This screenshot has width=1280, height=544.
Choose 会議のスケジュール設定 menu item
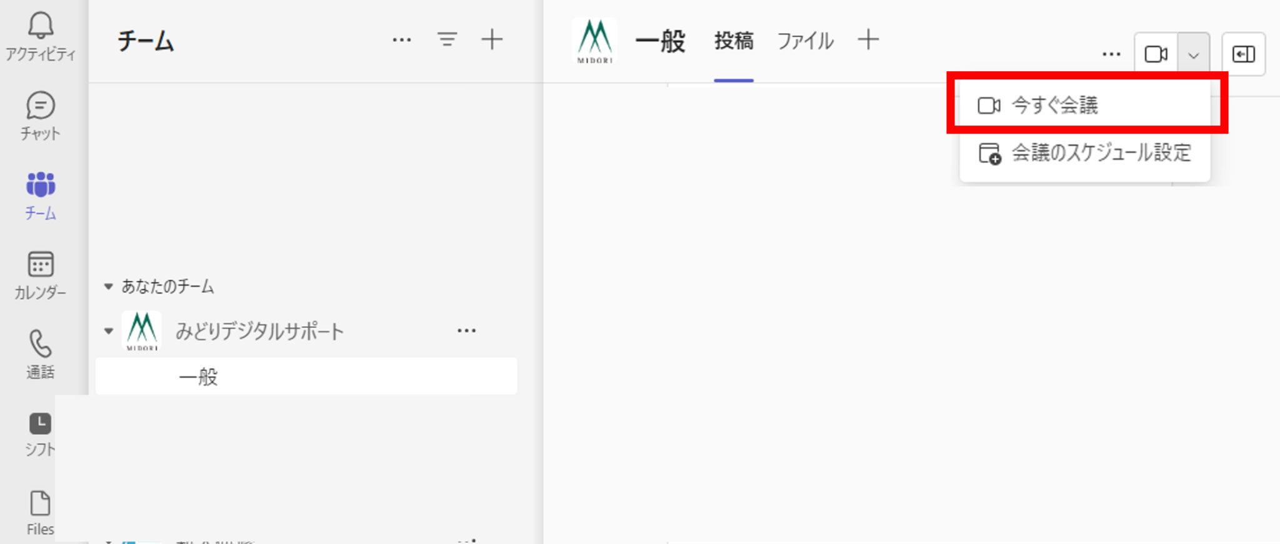(x=1100, y=153)
